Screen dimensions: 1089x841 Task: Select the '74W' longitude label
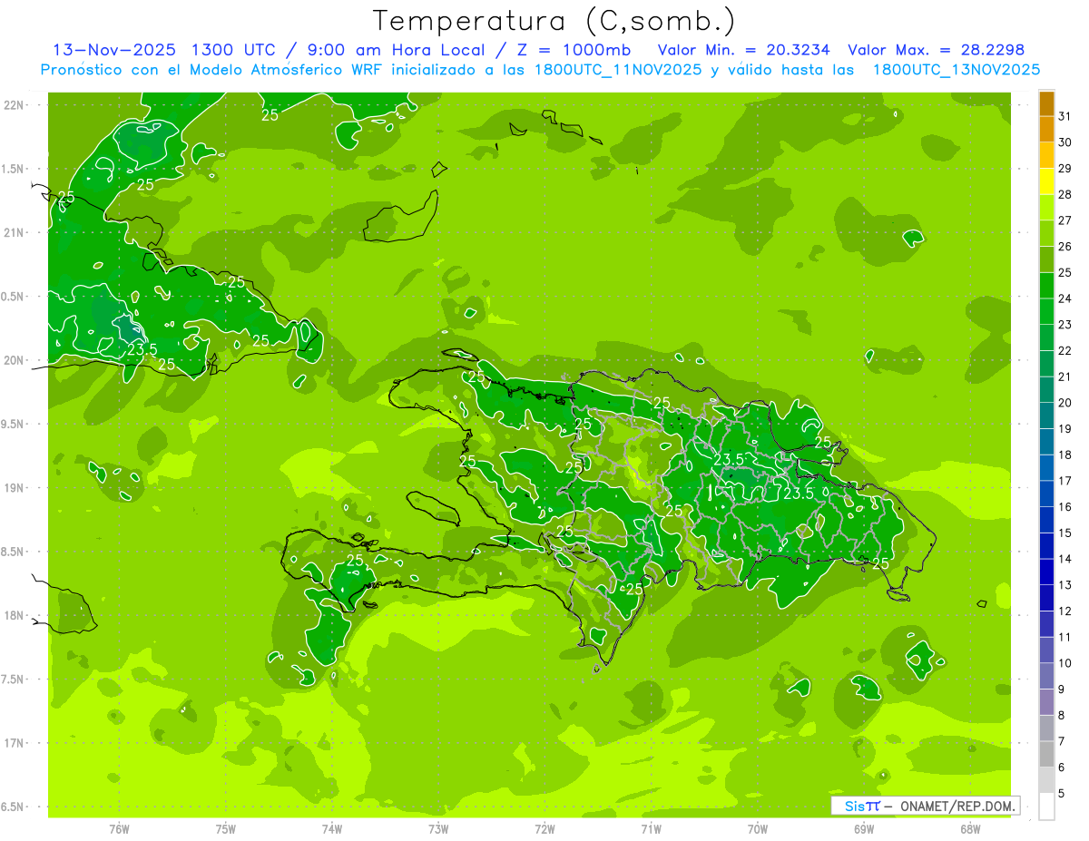332,828
